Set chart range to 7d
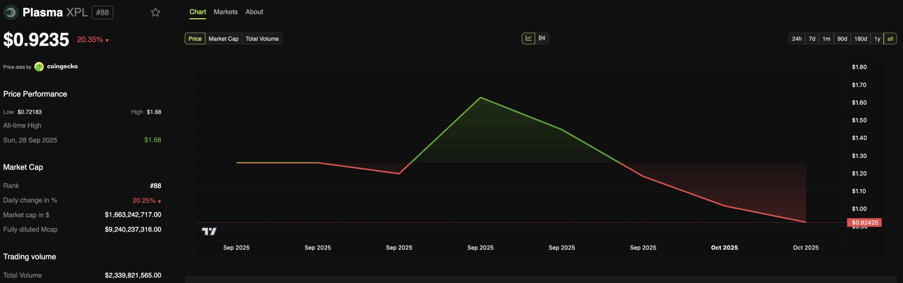 (x=812, y=39)
